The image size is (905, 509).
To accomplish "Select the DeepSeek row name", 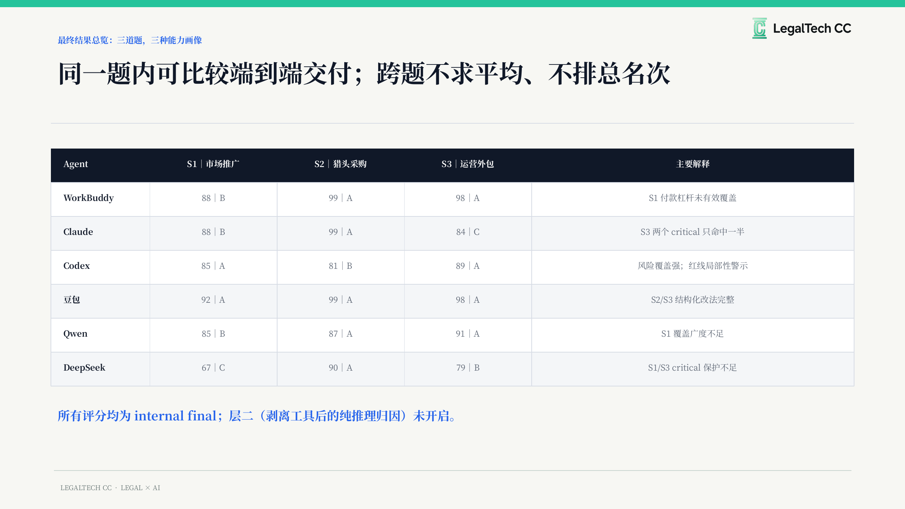I will click(x=84, y=368).
